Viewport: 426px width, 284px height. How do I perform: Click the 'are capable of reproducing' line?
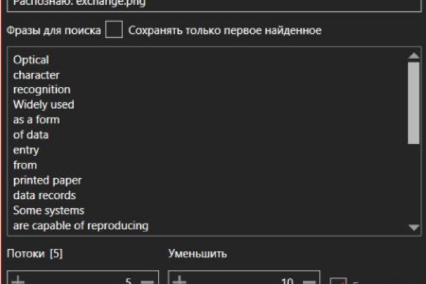pos(80,225)
